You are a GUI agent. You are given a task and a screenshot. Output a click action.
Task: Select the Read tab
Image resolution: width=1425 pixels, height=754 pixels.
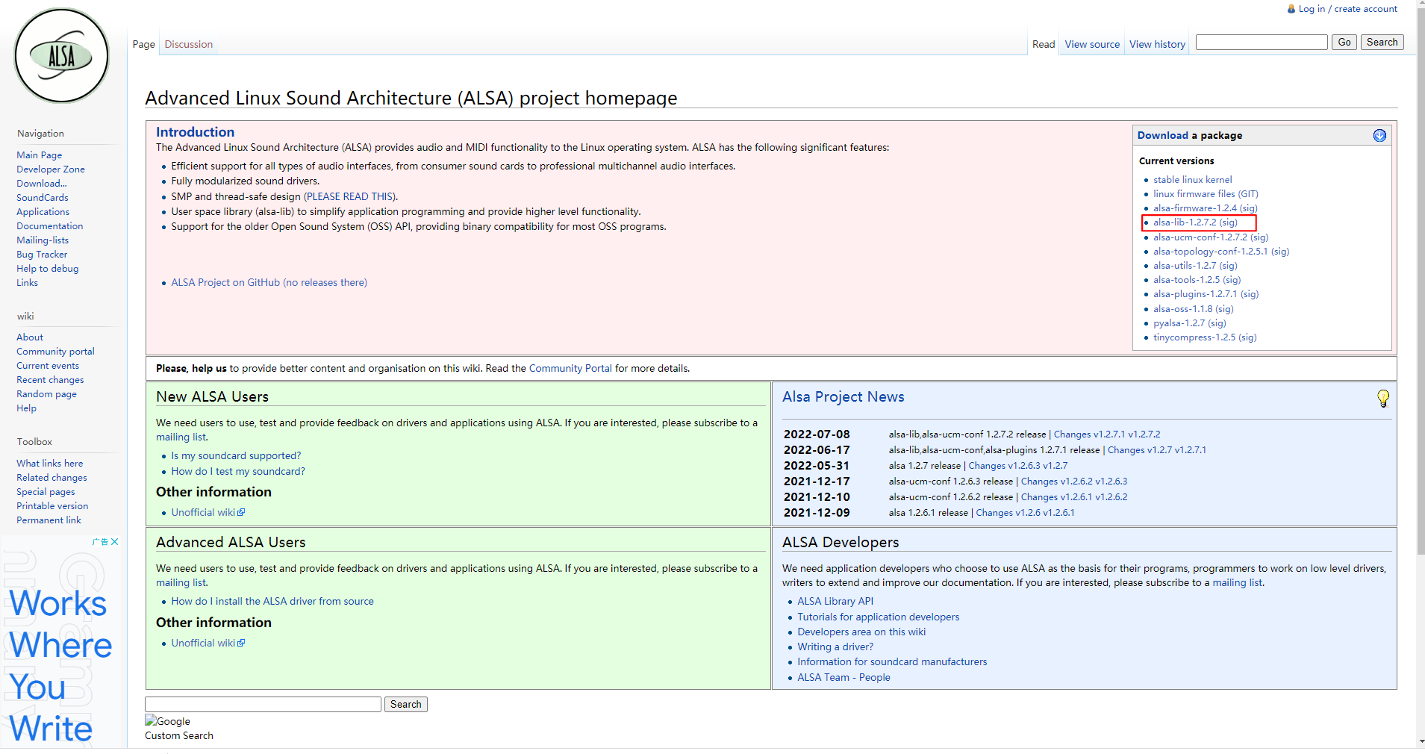point(1044,44)
